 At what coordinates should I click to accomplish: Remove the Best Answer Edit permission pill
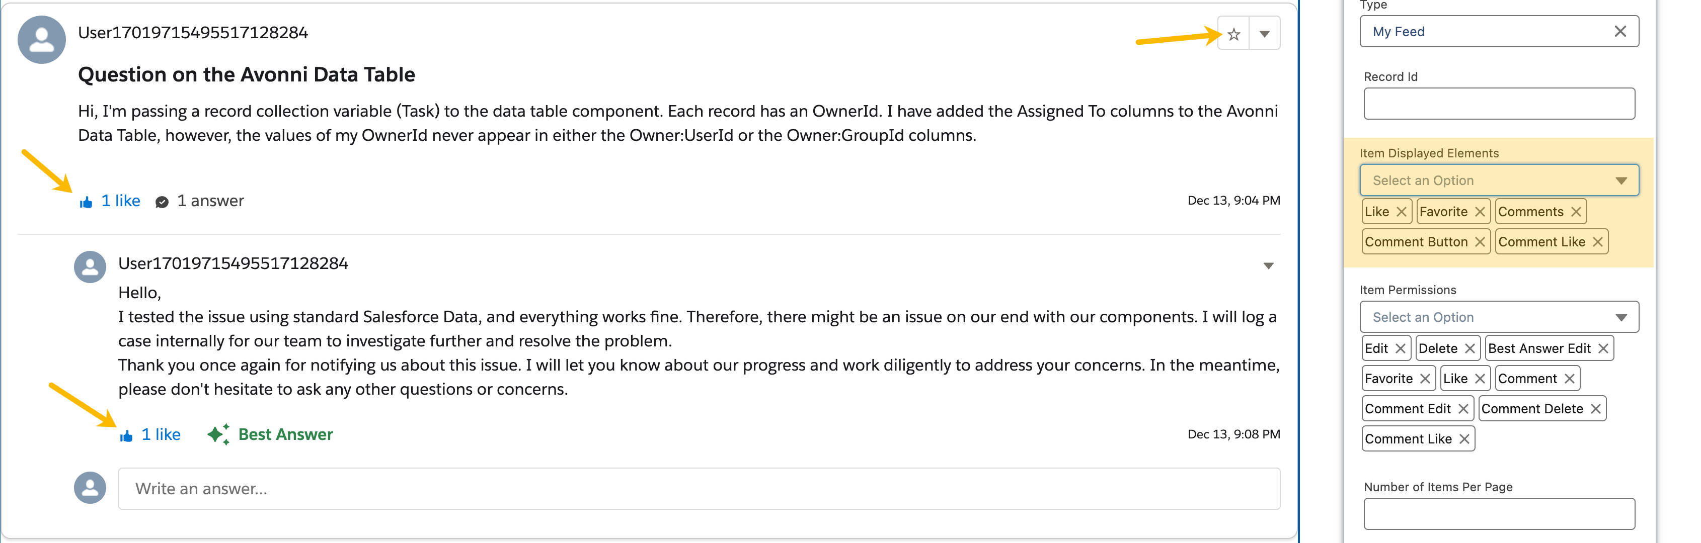click(1602, 348)
